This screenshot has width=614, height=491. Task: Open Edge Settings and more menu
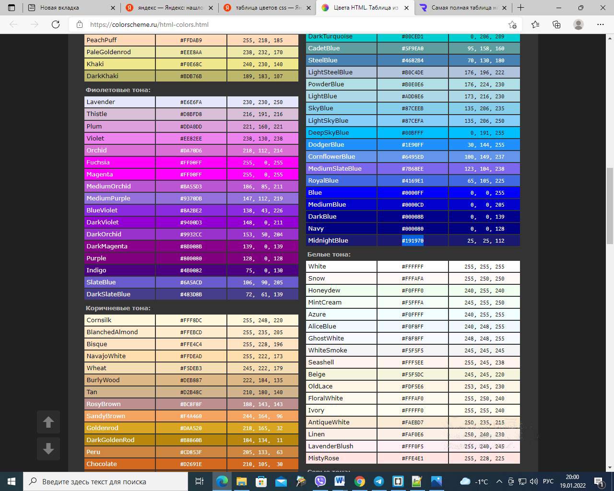[x=601, y=24]
